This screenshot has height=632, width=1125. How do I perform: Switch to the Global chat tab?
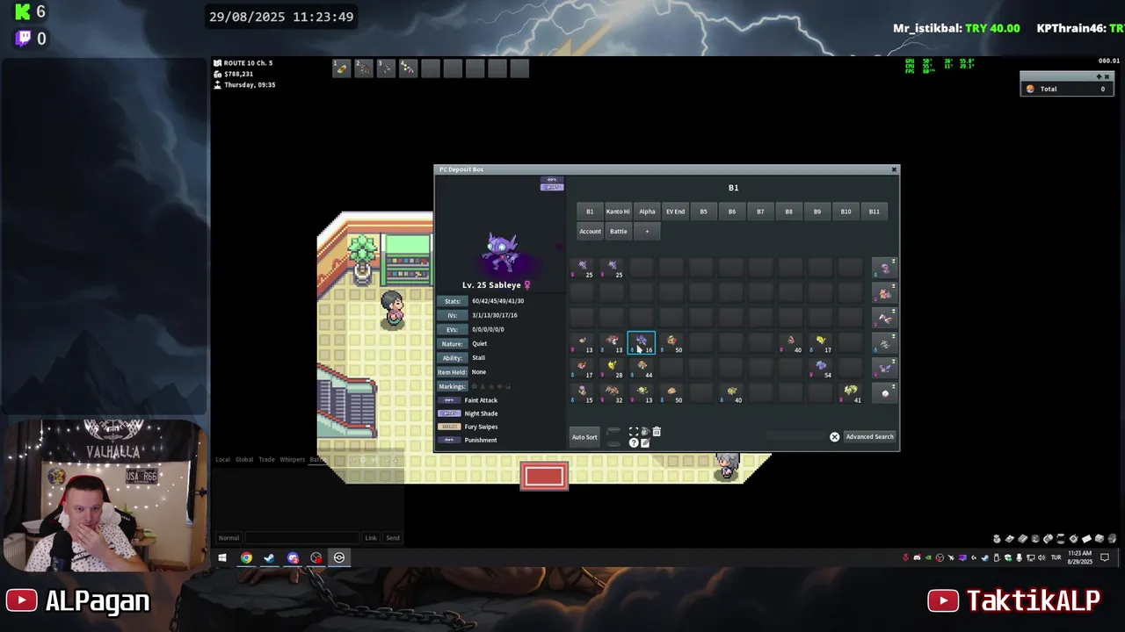point(244,459)
